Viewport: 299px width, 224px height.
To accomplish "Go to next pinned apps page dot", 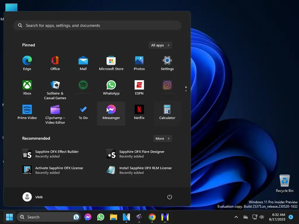I will click(x=186, y=91).
